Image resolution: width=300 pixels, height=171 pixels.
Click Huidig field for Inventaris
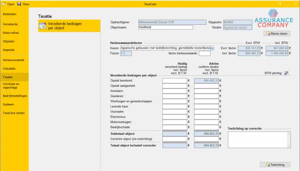(175, 91)
